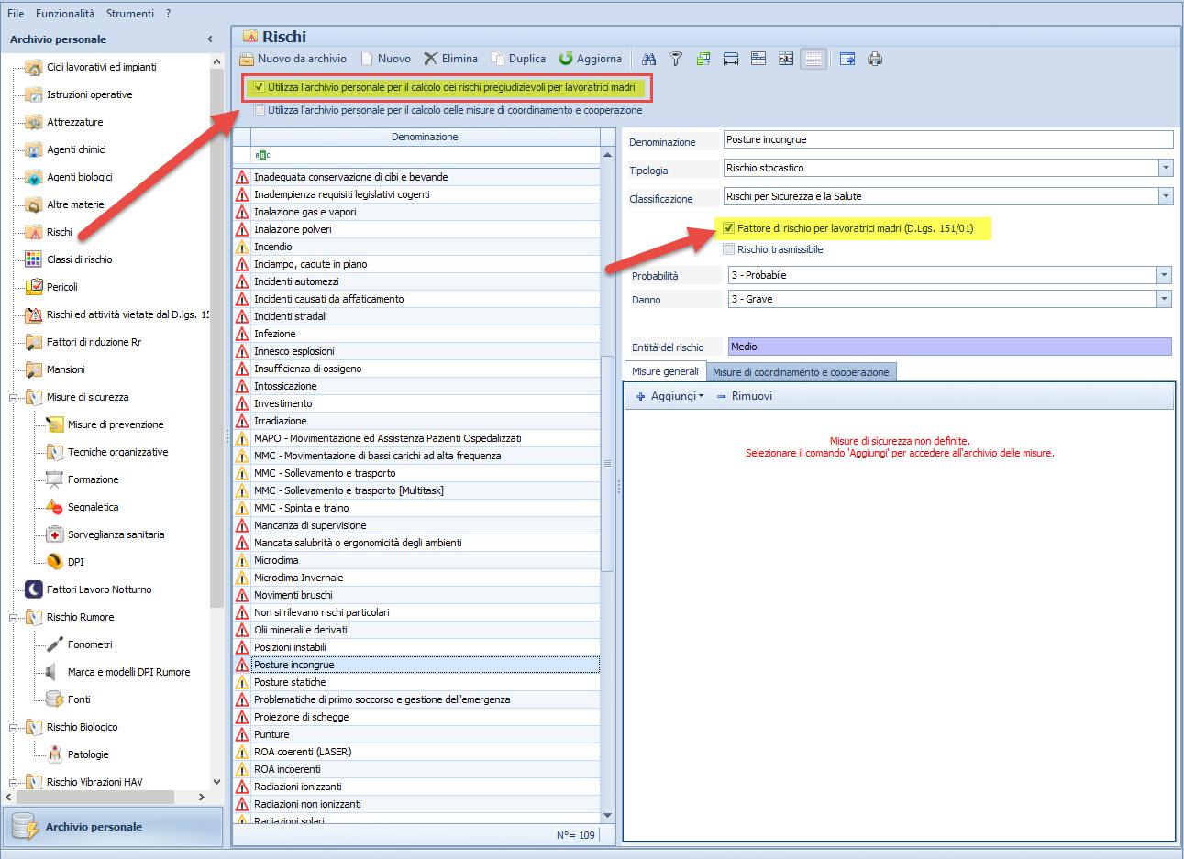Check the Rischio trasmissibile checkbox
Screen dimensions: 1184x859
tap(729, 249)
